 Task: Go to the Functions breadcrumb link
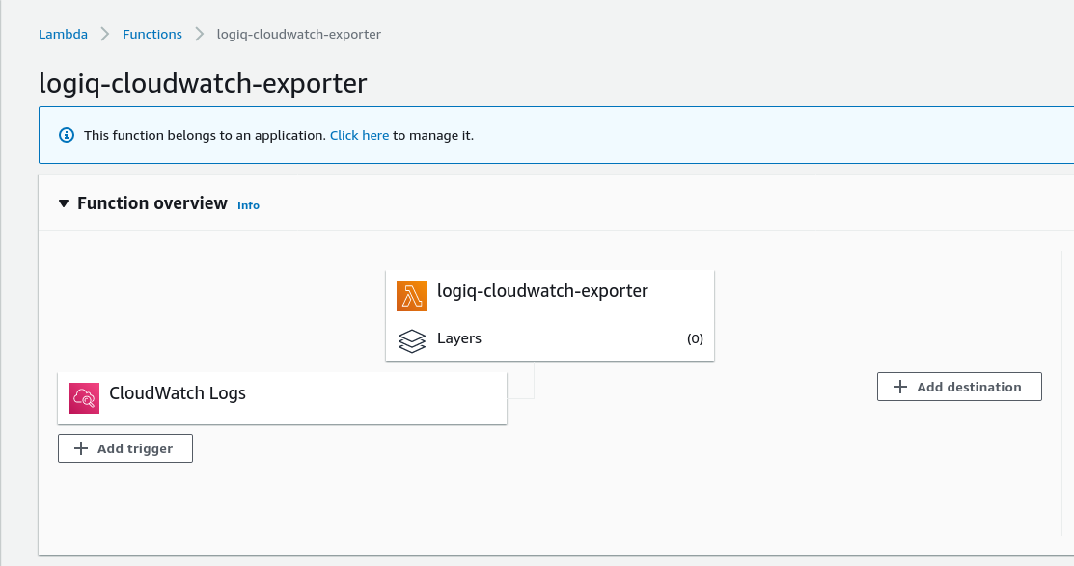point(152,34)
